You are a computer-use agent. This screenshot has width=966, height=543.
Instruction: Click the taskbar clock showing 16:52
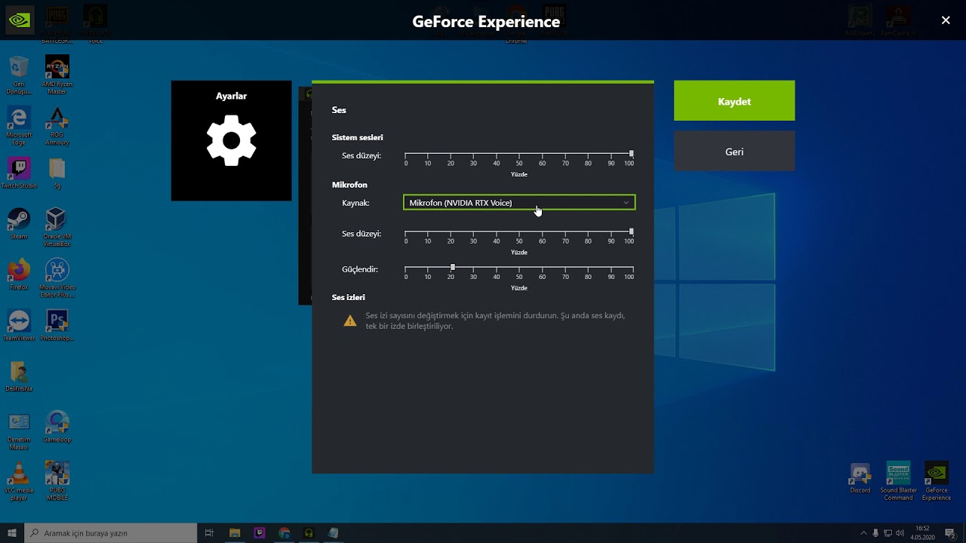tap(922, 533)
